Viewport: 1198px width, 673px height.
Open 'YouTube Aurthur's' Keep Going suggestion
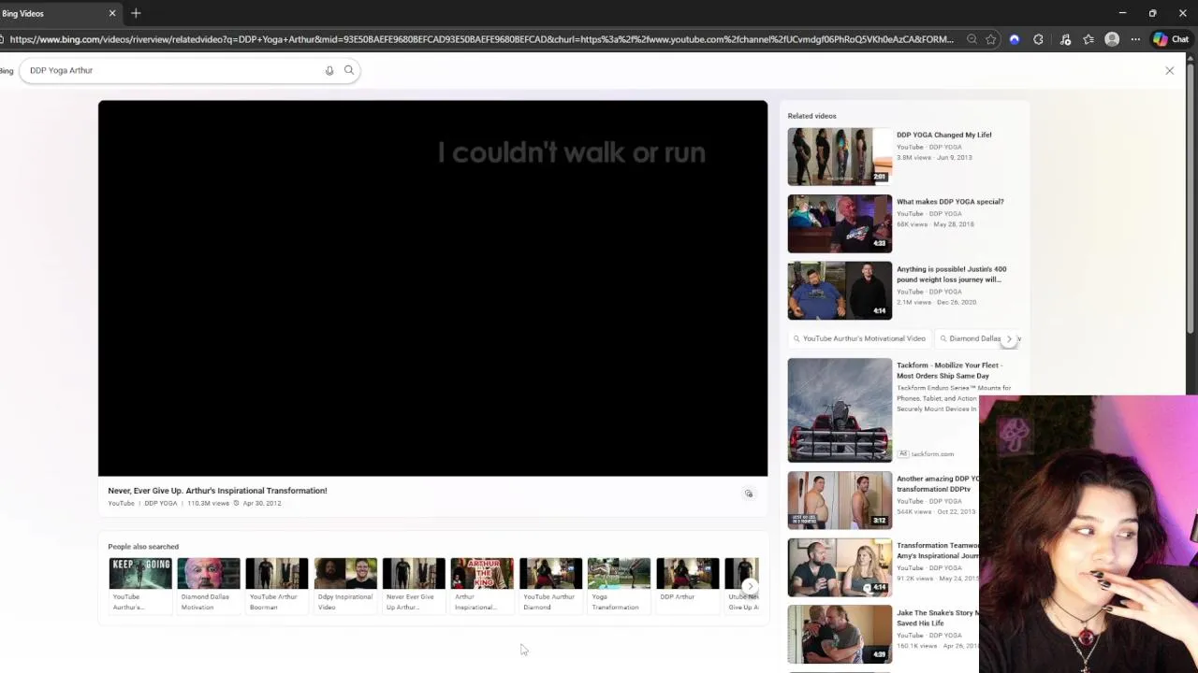140,585
